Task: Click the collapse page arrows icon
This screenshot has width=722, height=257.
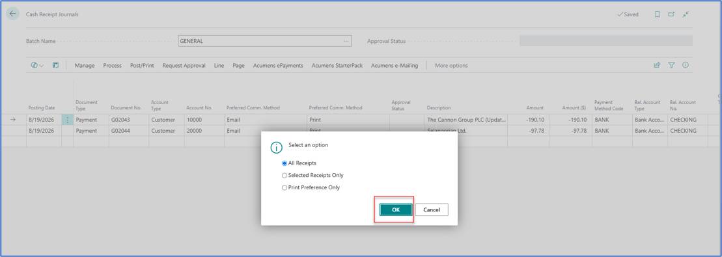Action: [686, 14]
